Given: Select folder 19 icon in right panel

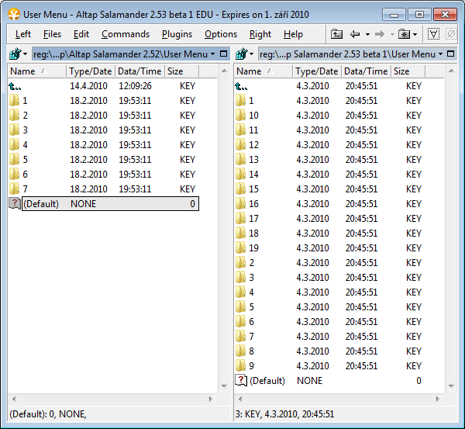Looking at the screenshot, I should click(240, 248).
